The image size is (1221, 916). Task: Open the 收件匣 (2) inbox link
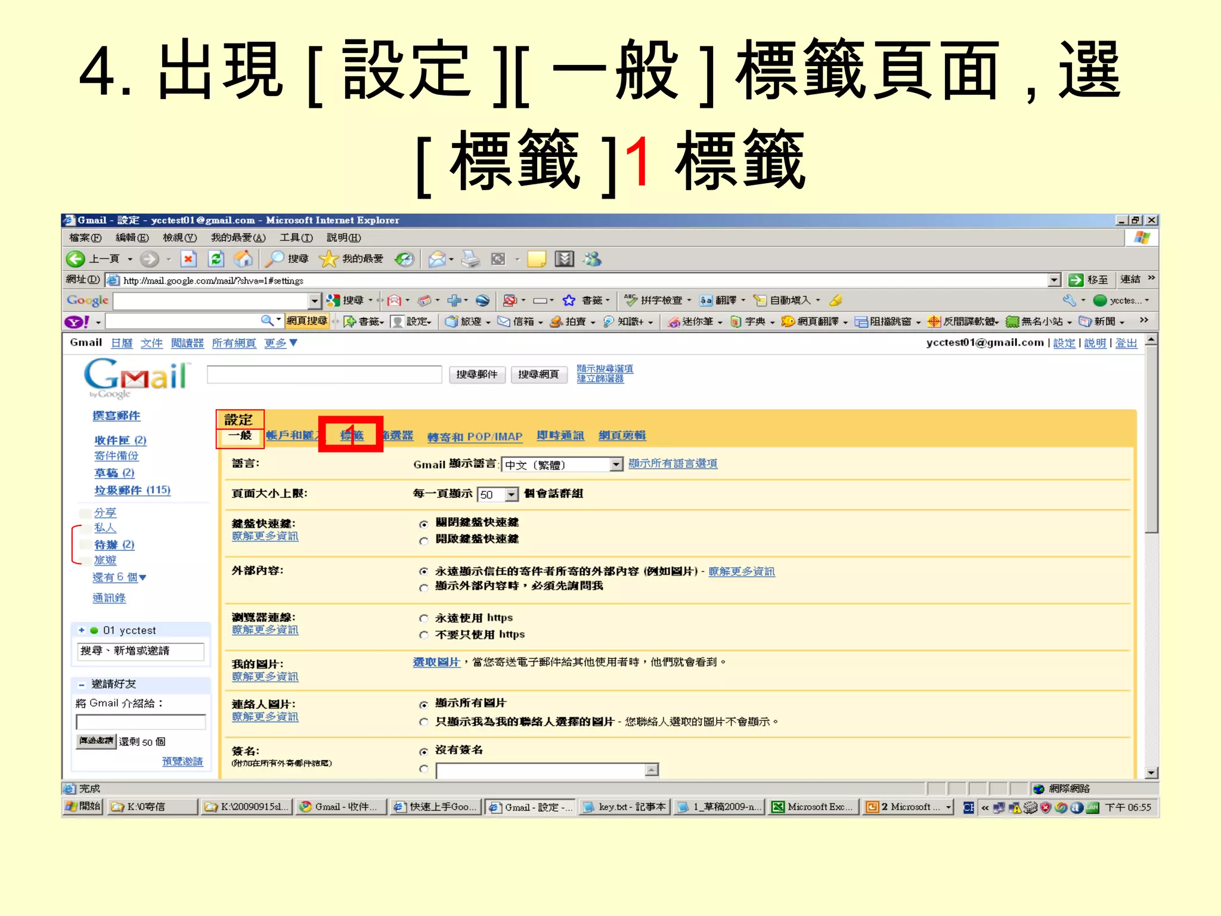click(120, 440)
